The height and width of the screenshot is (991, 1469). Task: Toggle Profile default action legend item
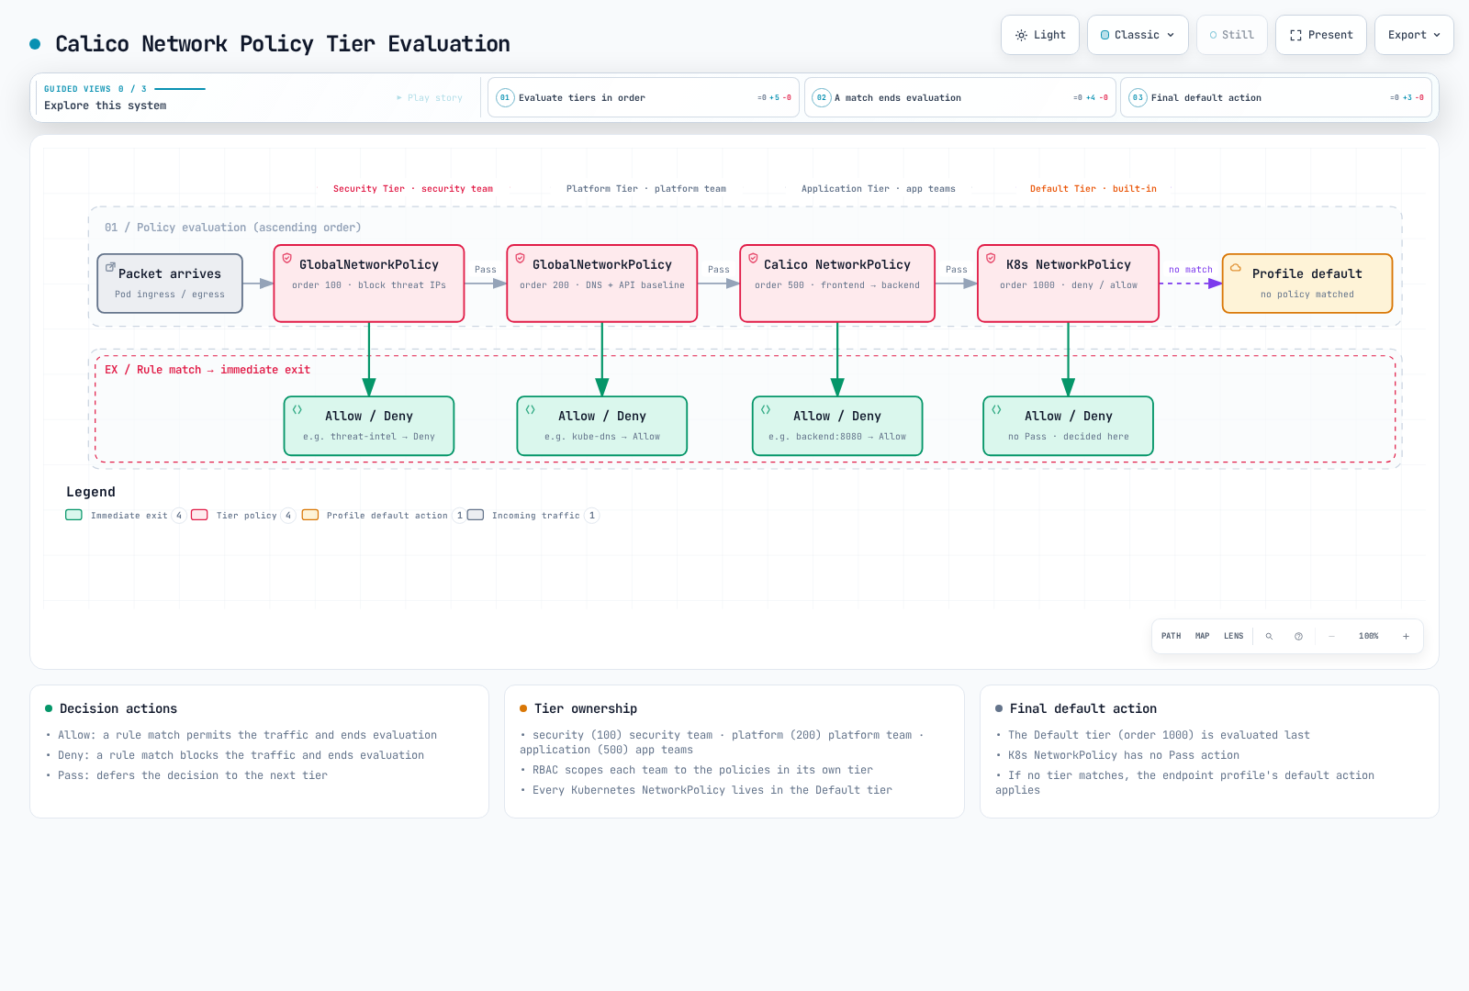385,516
